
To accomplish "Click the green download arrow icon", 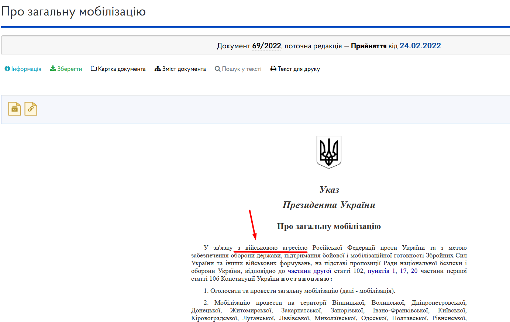I will coord(53,69).
